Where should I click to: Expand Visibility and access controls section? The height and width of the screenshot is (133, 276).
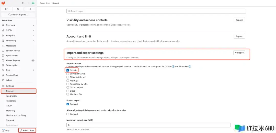click(239, 20)
